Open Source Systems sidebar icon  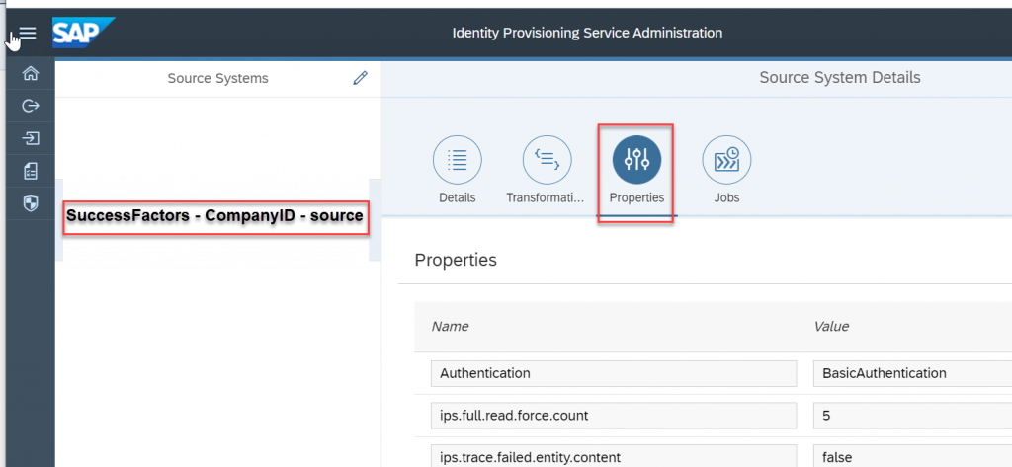coord(31,106)
